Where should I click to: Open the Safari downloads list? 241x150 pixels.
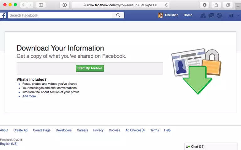(x=204, y=5)
